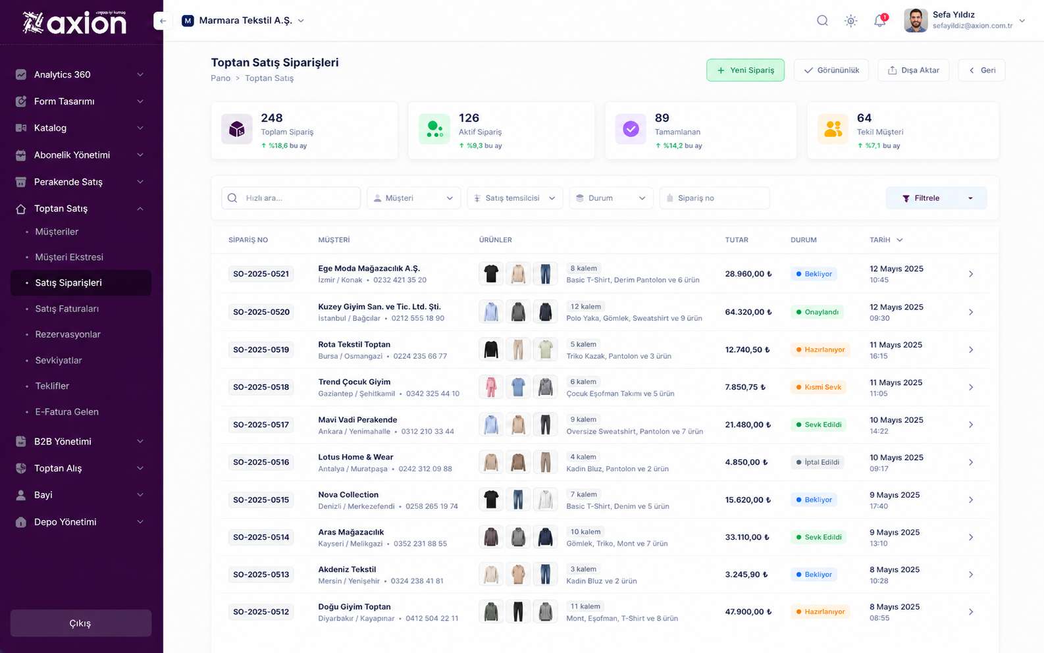Collapse sidebar with the back arrow icon

coord(163,20)
